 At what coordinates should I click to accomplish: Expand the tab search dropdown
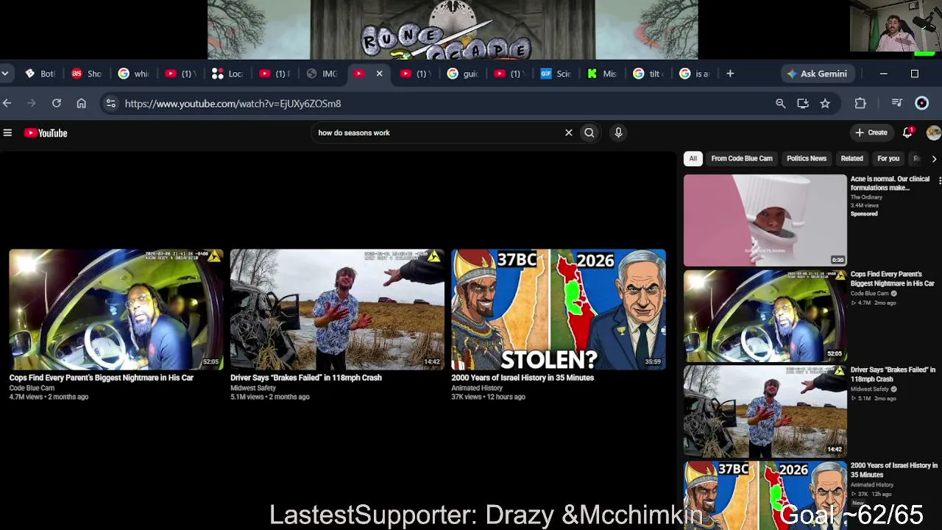(x=5, y=74)
